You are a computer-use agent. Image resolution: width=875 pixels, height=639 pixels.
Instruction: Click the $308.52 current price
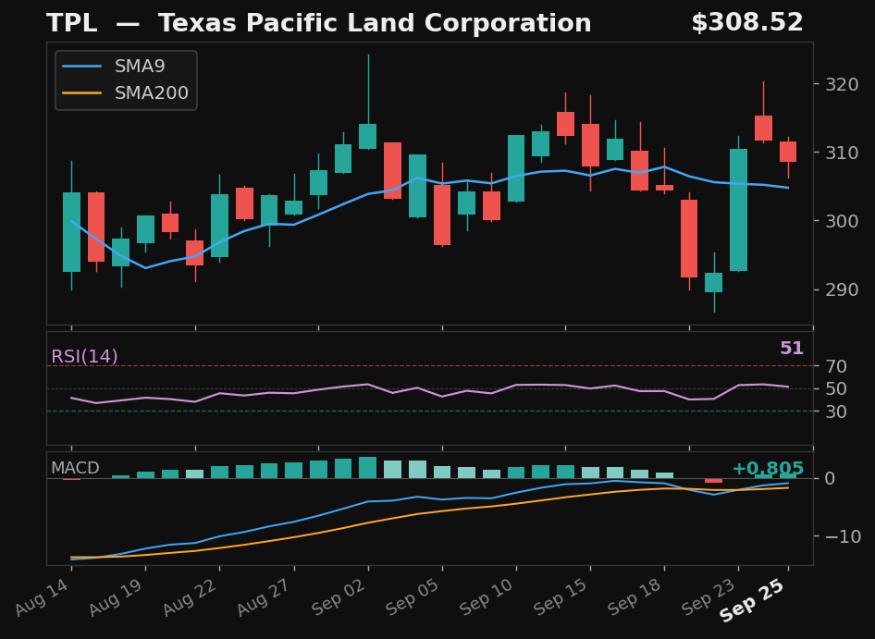point(747,23)
